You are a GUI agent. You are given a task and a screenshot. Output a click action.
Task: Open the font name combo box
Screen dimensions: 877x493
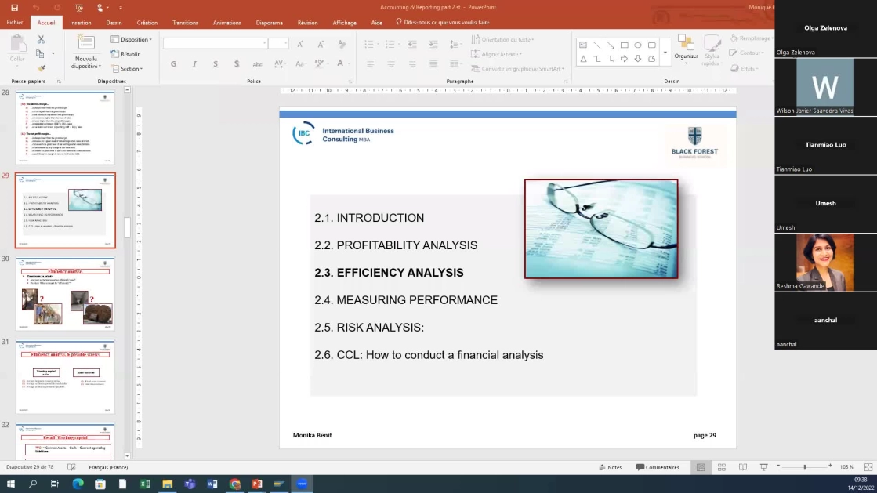click(x=215, y=44)
